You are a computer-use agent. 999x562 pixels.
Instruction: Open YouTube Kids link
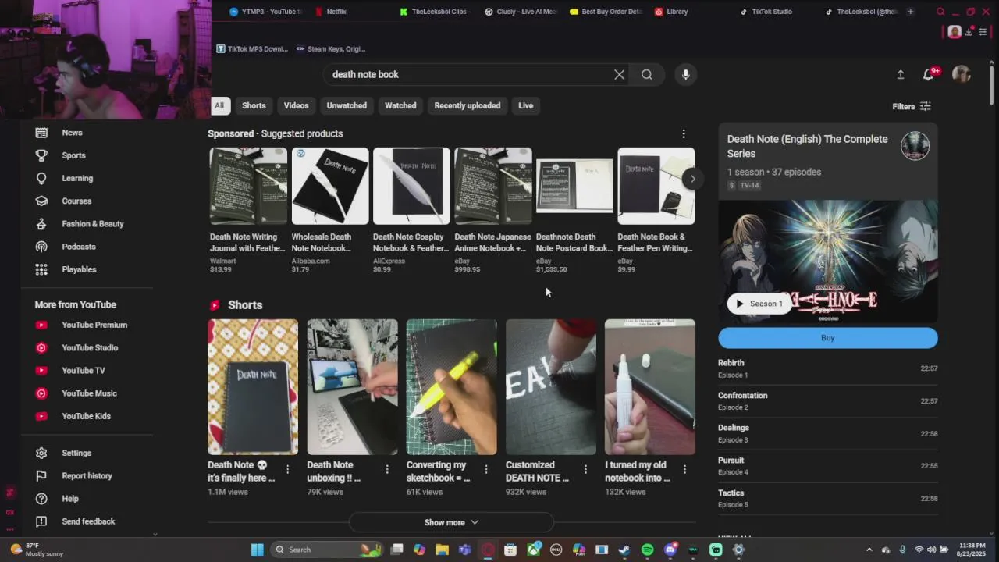[87, 416]
